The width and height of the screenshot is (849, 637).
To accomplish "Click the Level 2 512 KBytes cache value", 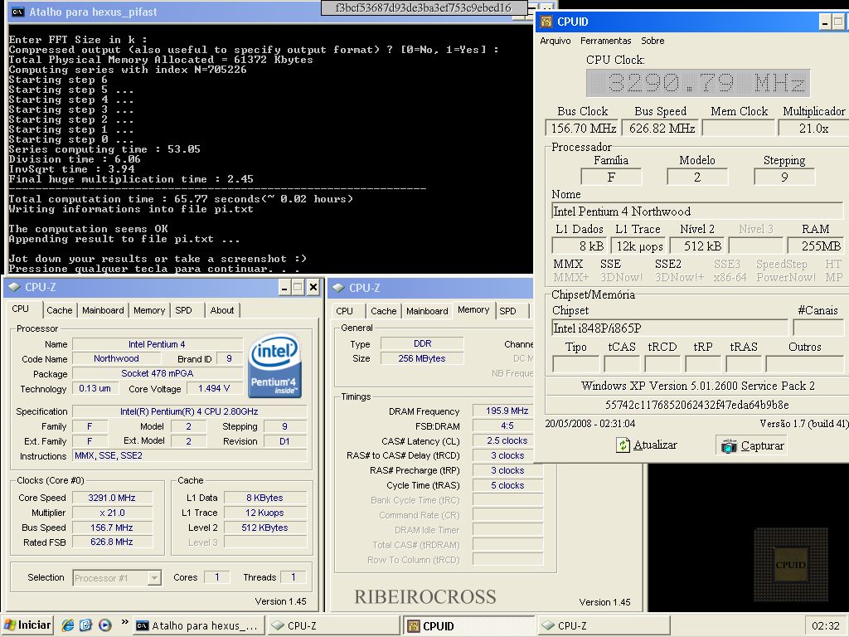I will click(x=264, y=528).
